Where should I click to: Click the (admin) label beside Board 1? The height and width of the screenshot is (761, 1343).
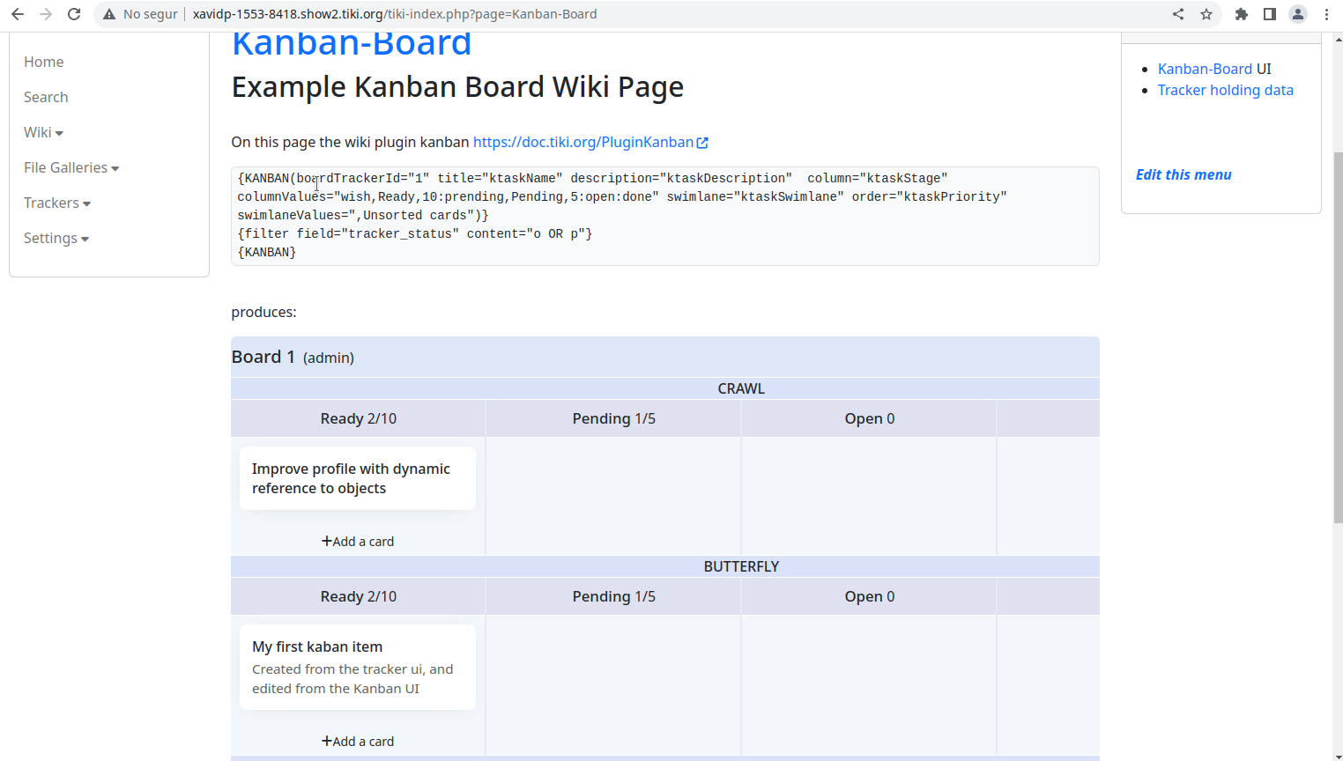click(329, 358)
